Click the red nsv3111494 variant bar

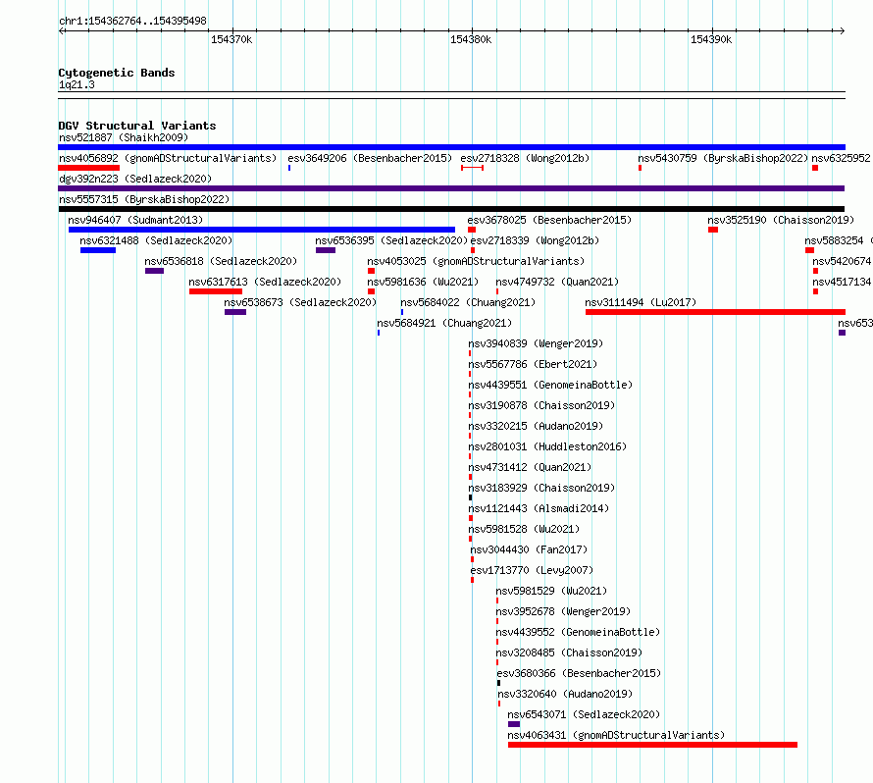point(715,312)
